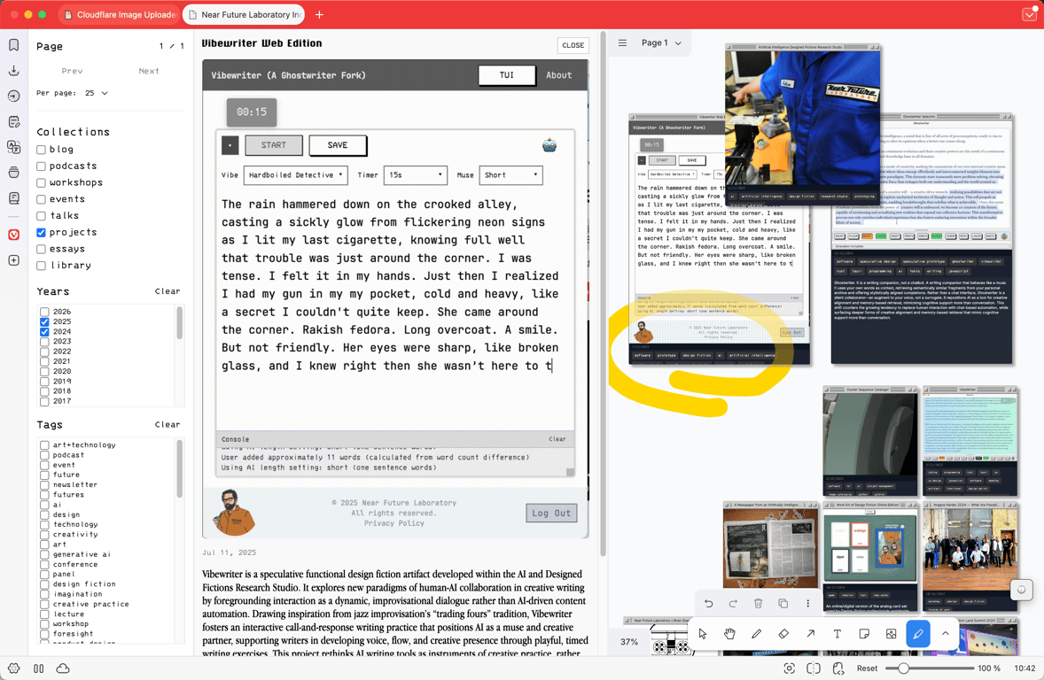Open the Privacy Policy link
The width and height of the screenshot is (1044, 680).
click(394, 523)
